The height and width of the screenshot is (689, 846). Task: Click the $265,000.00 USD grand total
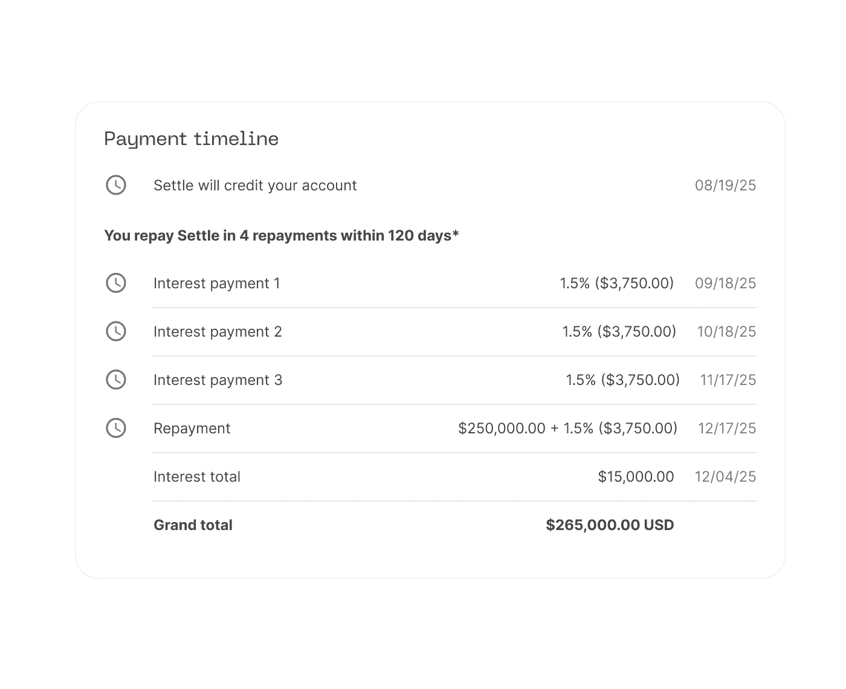point(610,525)
